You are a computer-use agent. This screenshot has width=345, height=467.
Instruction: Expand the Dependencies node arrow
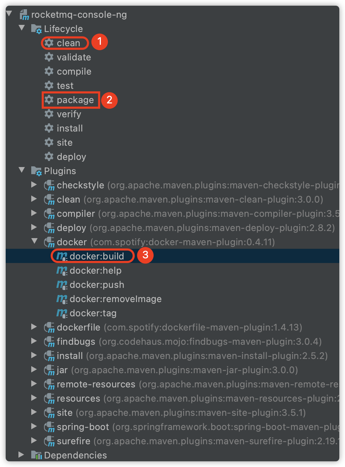point(21,455)
